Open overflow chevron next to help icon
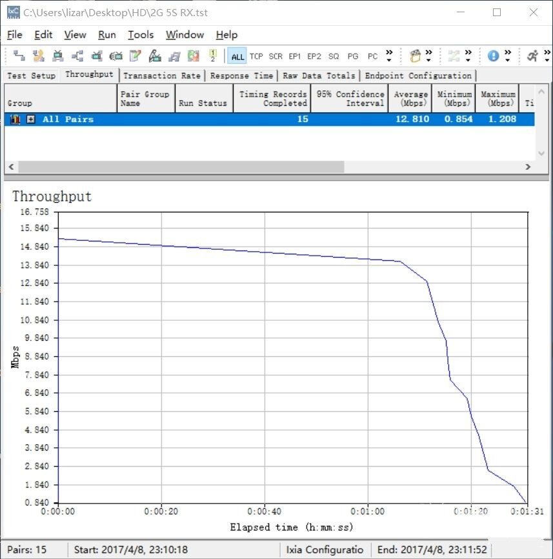This screenshot has width=553, height=559. pos(508,56)
